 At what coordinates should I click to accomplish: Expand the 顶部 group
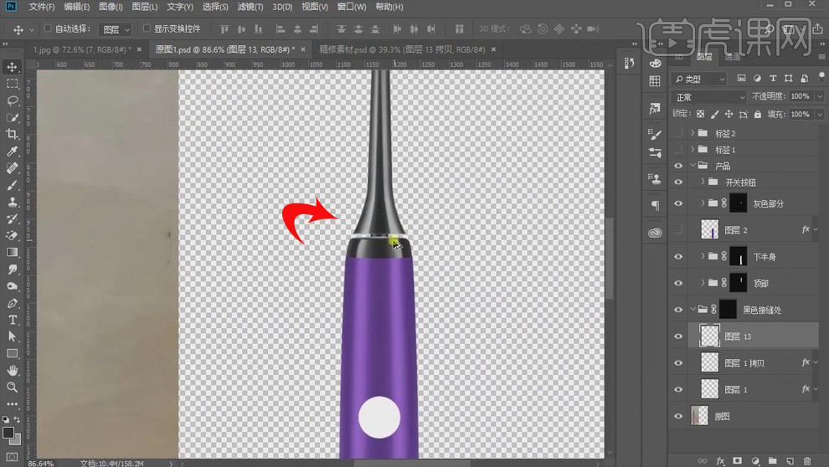(x=703, y=283)
